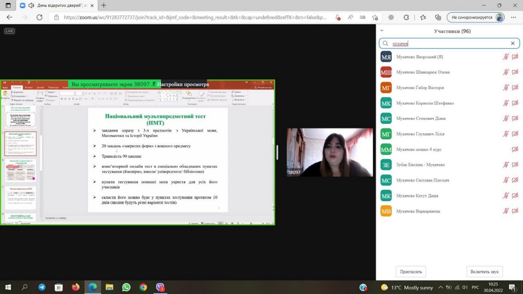This screenshot has width=523, height=294.
Task: Open File Explorer from the taskbar
Action: point(109,288)
